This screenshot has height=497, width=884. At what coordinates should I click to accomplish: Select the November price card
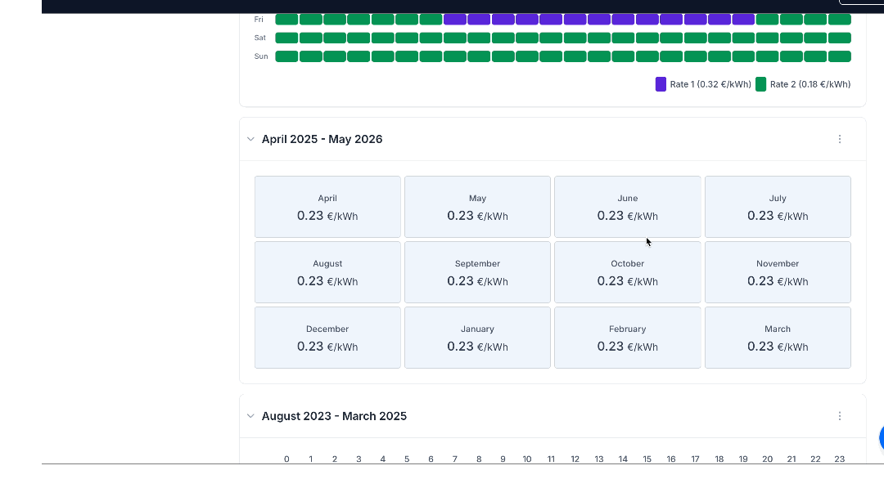[778, 272]
